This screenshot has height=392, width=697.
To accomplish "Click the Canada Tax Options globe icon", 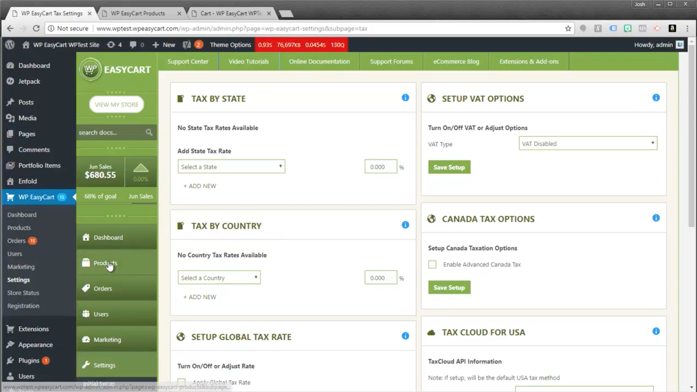I will coord(431,219).
